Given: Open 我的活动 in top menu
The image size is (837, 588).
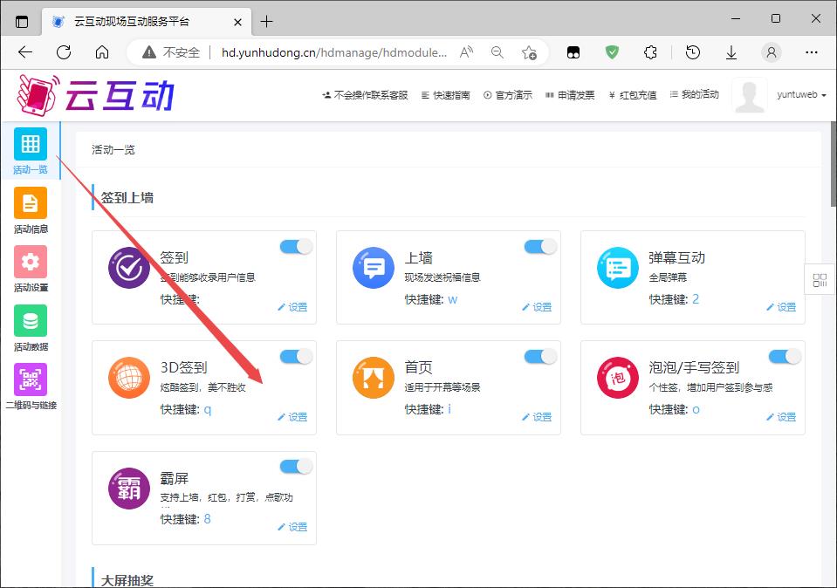Looking at the screenshot, I should click(x=695, y=94).
